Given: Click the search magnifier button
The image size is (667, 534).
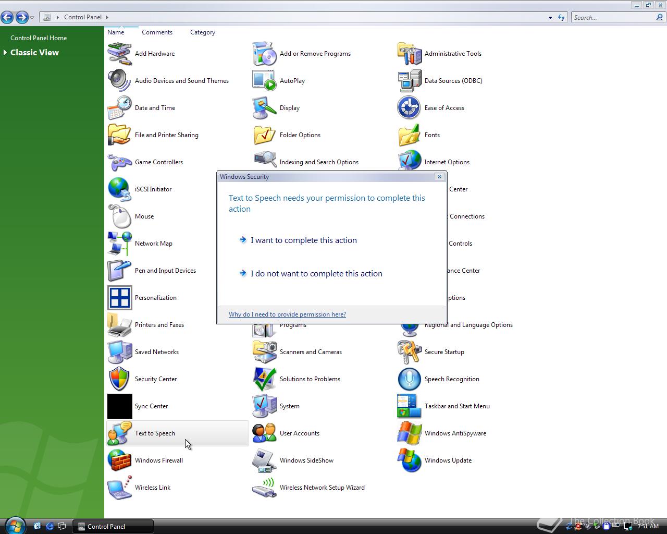Looking at the screenshot, I should click(660, 18).
